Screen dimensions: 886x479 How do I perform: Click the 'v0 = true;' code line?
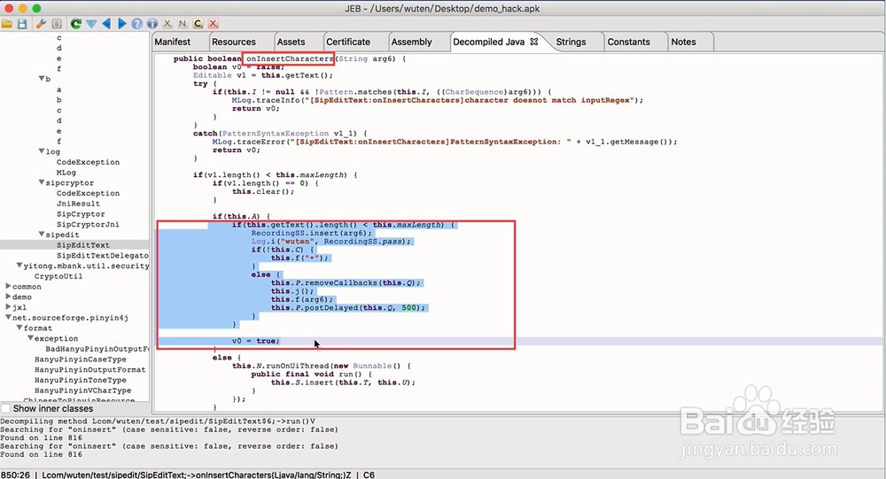[256, 341]
